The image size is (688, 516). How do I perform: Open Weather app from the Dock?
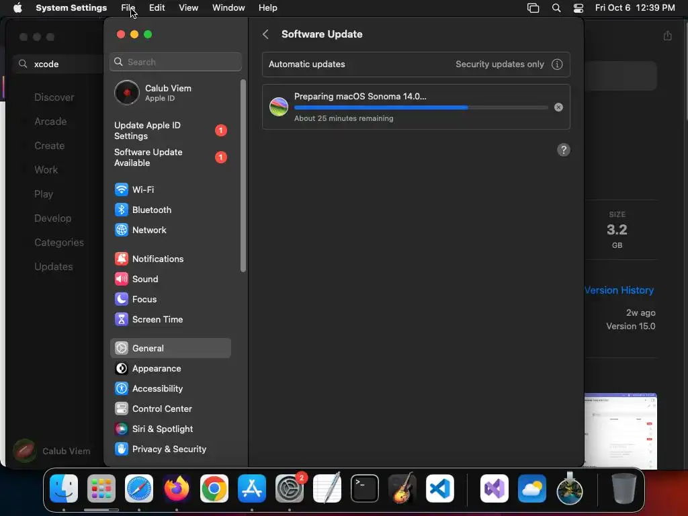(x=532, y=488)
